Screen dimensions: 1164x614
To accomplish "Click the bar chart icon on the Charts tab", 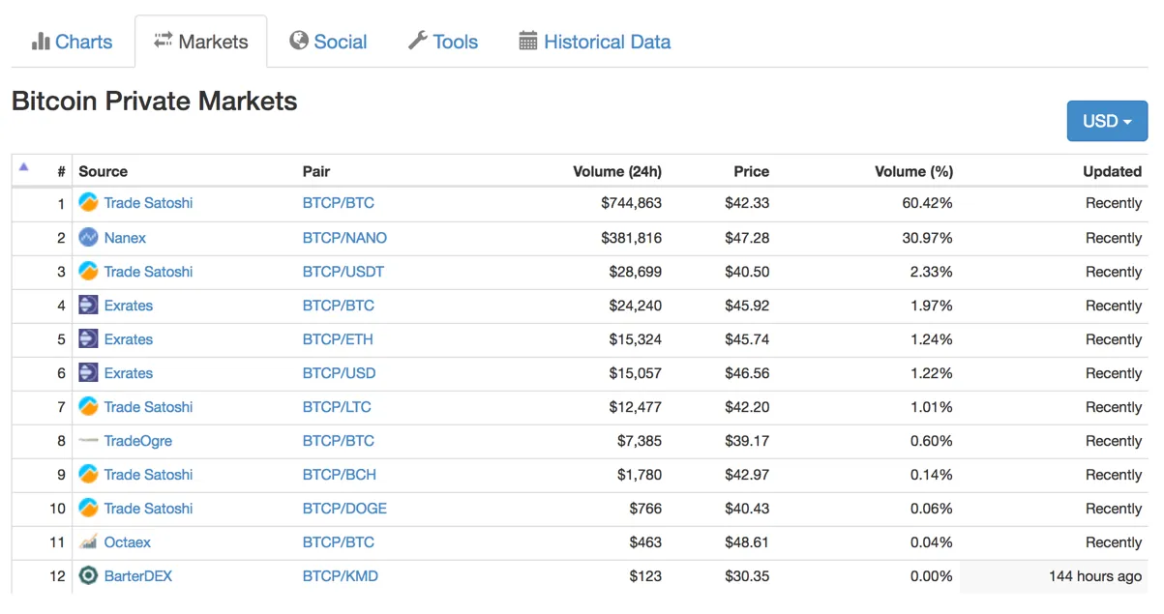I will [41, 41].
